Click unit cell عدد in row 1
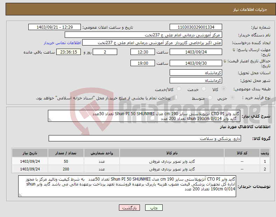The height and width of the screenshot is (217, 276). (102, 161)
